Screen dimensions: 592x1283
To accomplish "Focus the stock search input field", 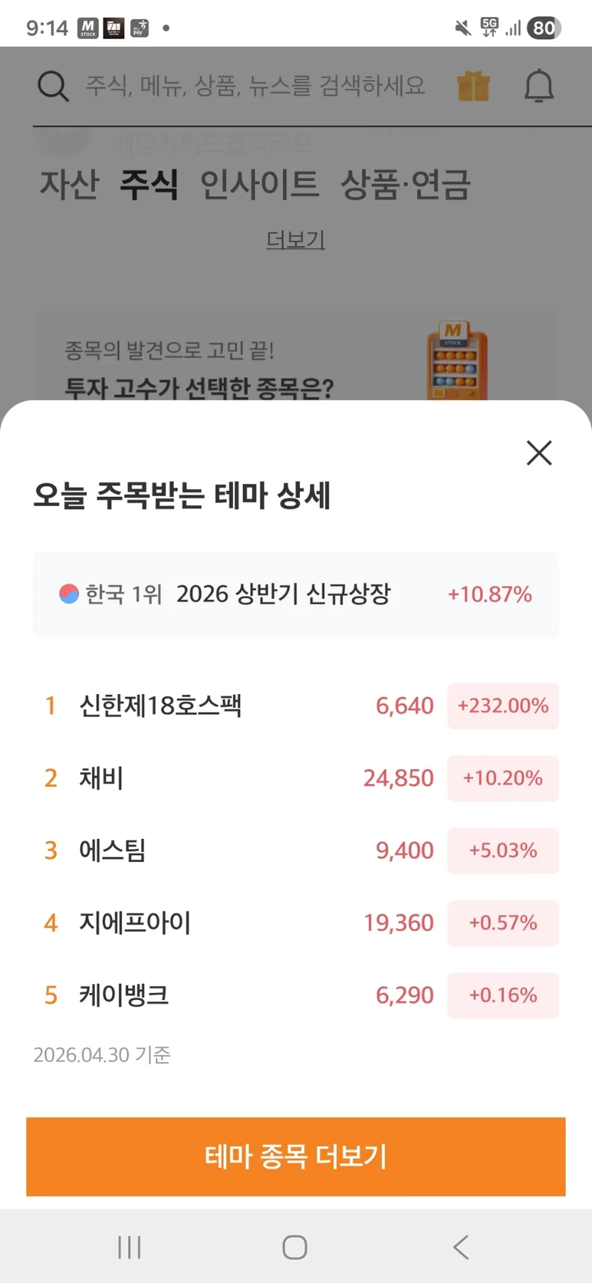I will click(x=256, y=86).
